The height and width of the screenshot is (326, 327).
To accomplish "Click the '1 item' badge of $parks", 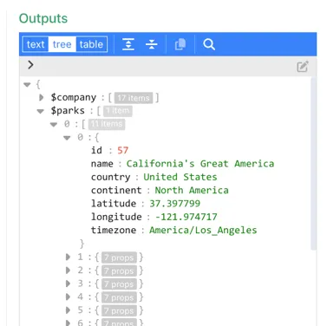I will 118,111.
